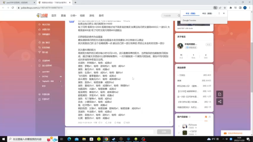Open the post's three-dot more menu
The height and width of the screenshot is (142, 253).
(170, 122)
